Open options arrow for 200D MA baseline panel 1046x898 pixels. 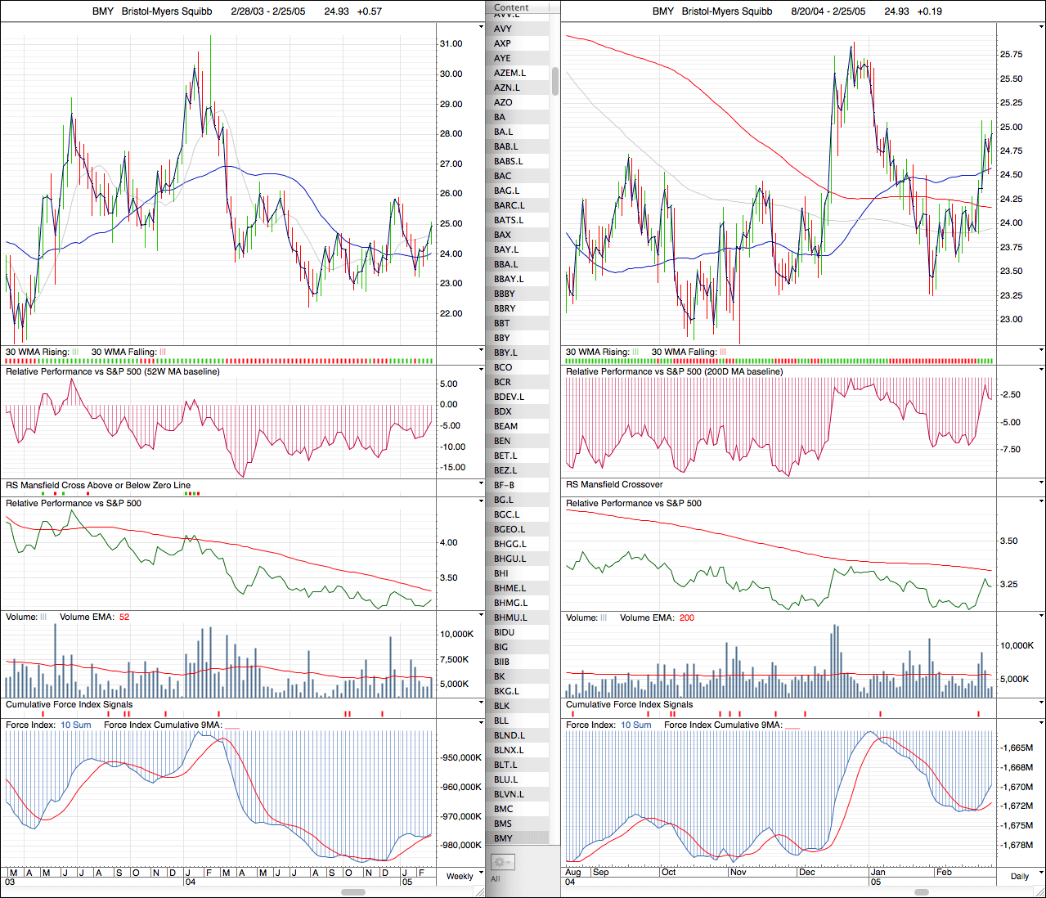coord(1041,371)
